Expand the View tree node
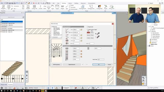Image resolution: width=164 pixels, height=92 pixels. 149,27
